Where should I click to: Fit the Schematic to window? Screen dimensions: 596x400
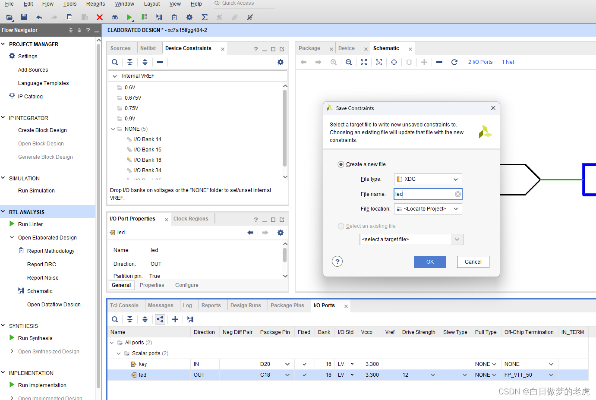(x=364, y=62)
